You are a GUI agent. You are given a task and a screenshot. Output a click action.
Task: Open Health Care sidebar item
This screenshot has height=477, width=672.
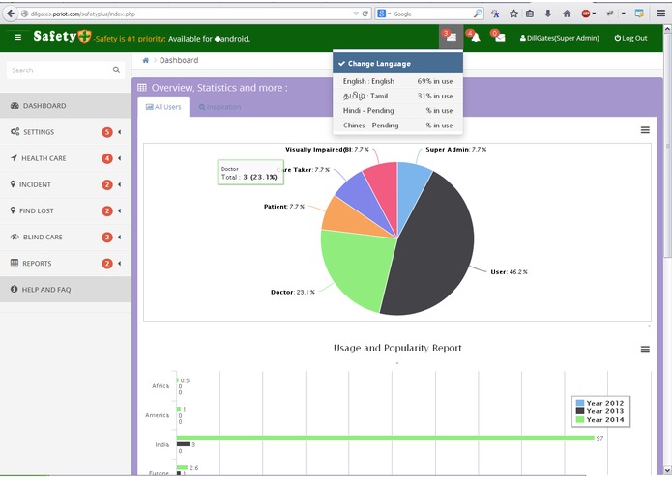pyautogui.click(x=66, y=158)
